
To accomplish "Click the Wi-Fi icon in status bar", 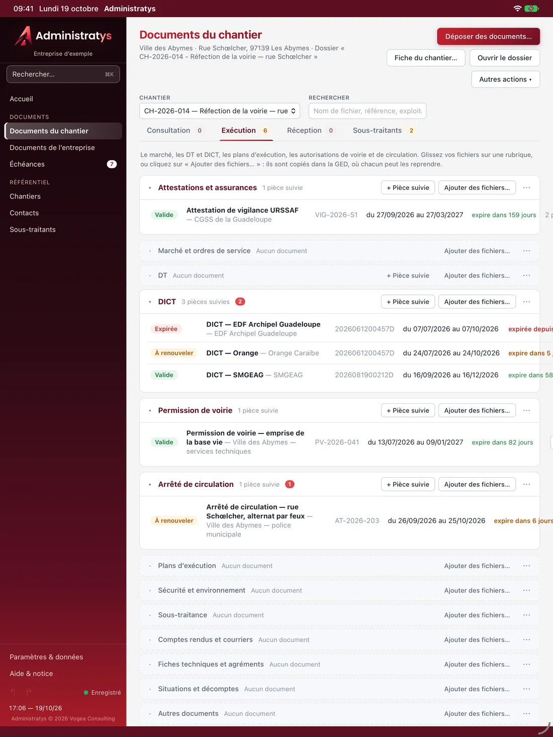I will pos(517,9).
